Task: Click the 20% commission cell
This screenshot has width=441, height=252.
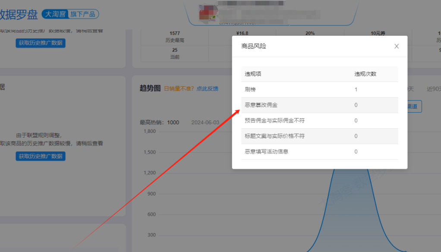Action: click(x=310, y=33)
